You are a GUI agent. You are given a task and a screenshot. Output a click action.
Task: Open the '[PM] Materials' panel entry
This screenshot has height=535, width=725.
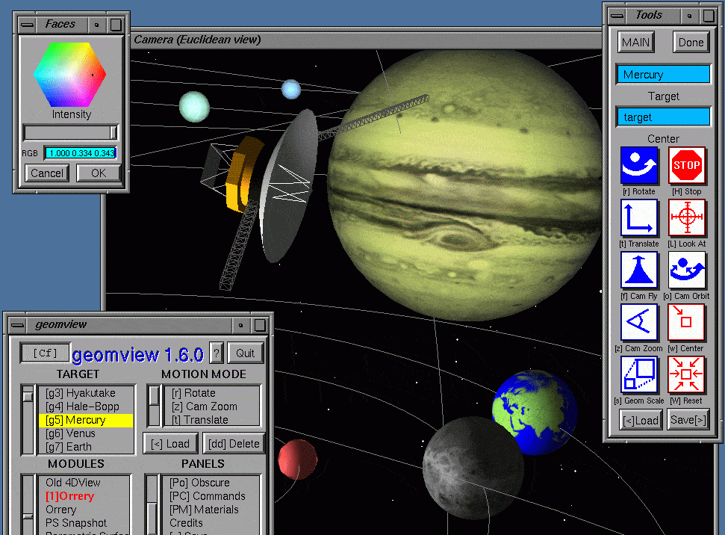coord(212,510)
